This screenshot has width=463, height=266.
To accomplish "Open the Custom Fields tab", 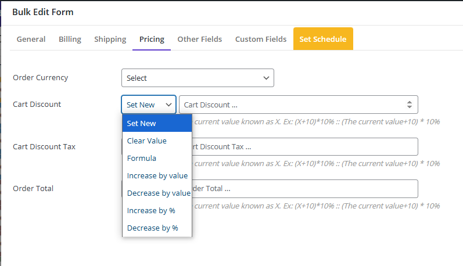I will click(260, 39).
